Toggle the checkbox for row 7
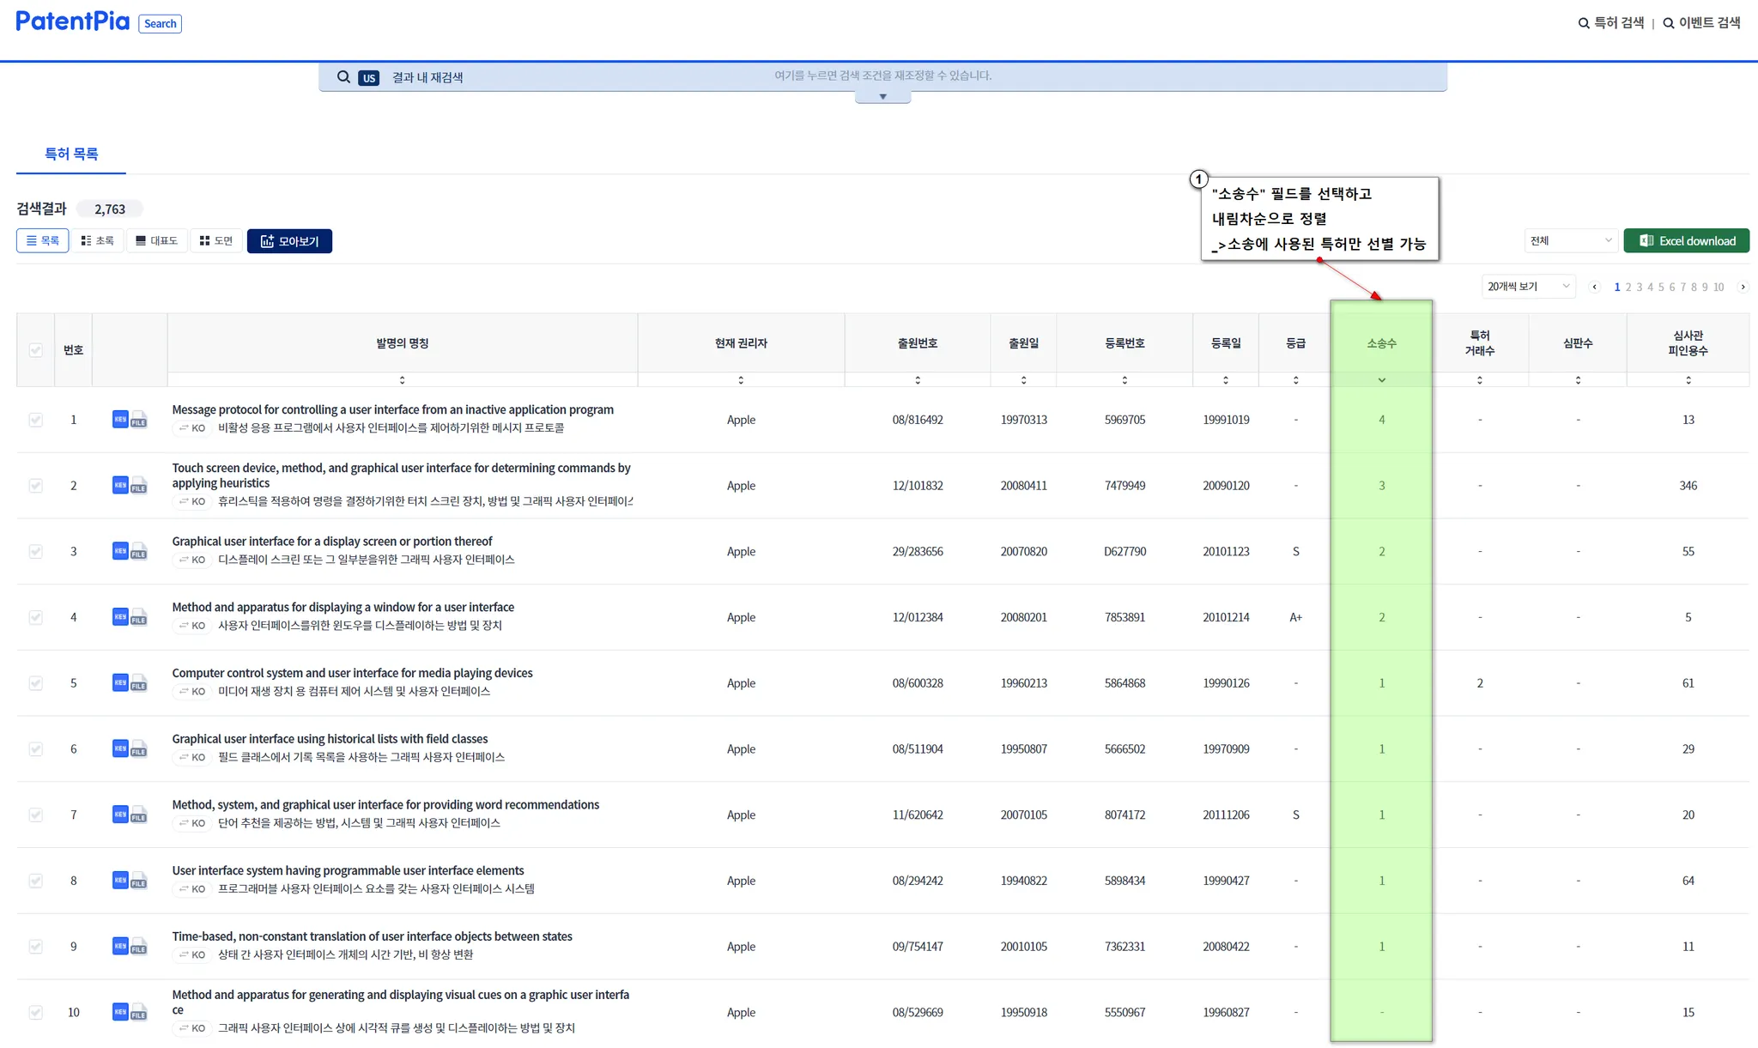1758x1048 pixels. [36, 815]
